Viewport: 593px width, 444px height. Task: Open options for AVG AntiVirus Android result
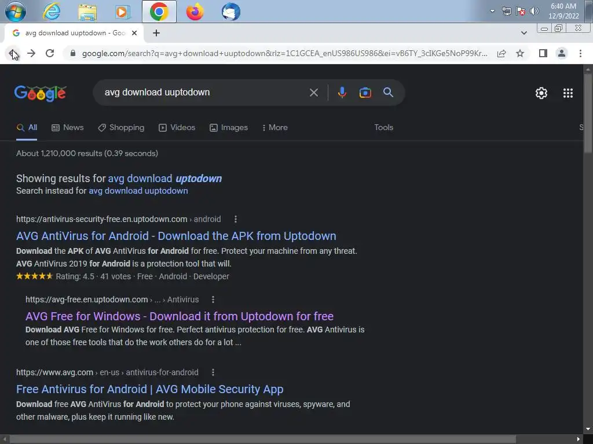coord(236,219)
